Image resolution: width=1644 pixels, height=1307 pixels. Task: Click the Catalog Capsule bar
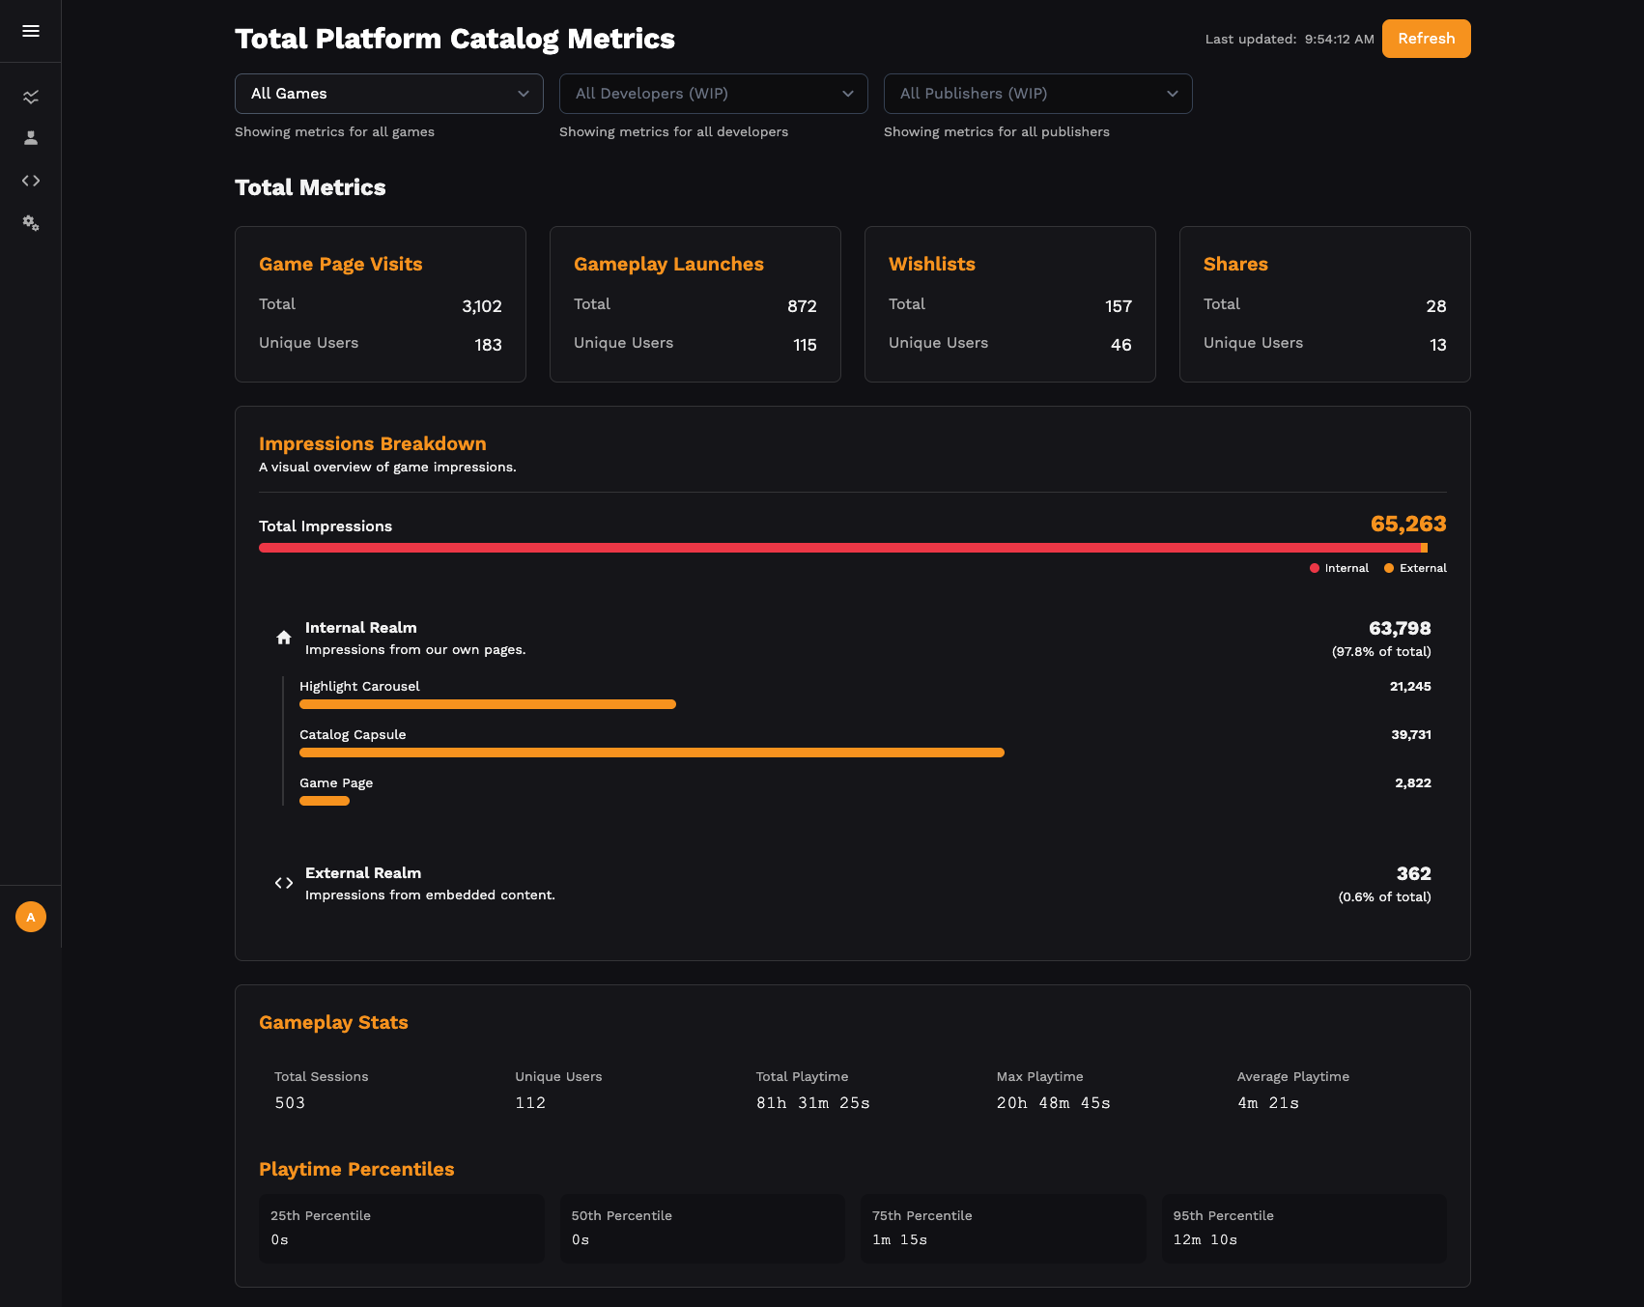(652, 753)
